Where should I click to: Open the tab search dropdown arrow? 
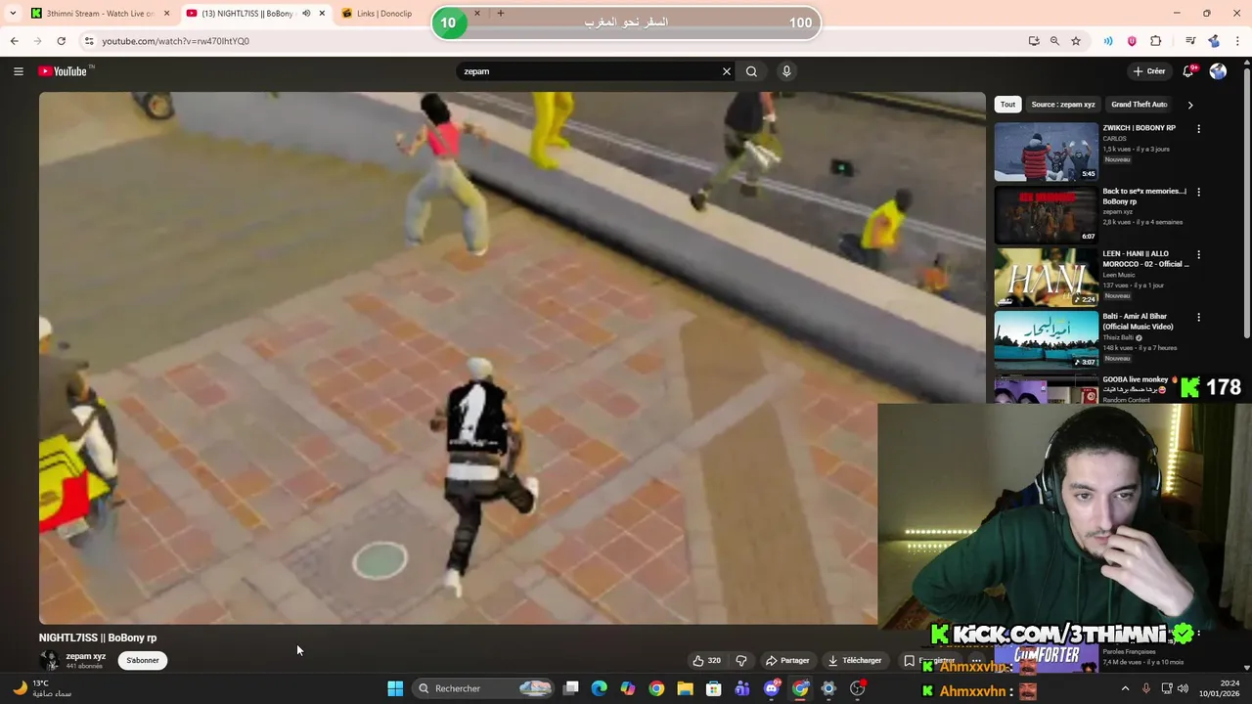click(x=13, y=14)
